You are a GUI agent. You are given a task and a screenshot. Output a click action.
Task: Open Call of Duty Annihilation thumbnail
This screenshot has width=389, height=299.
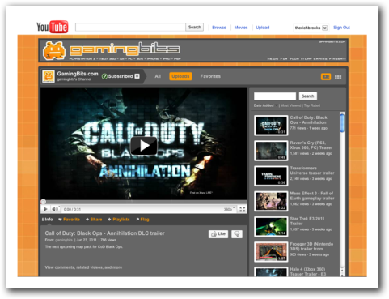271,126
